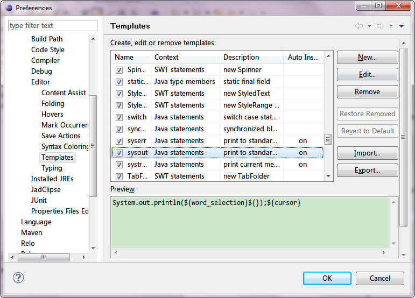
Task: Select JUnit in the tree
Action: coord(39,201)
